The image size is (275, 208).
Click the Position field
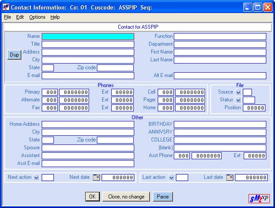click(x=254, y=108)
